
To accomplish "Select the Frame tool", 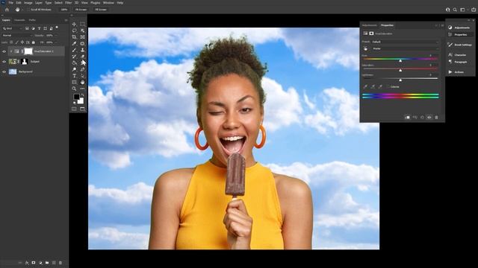I will (x=82, y=37).
